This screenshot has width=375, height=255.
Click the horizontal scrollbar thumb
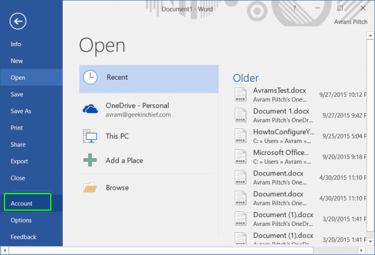pos(161,251)
